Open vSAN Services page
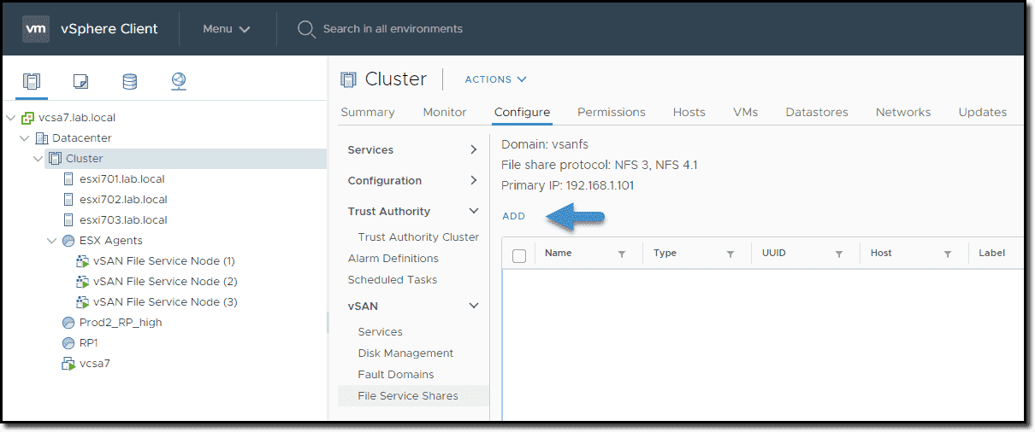The width and height of the screenshot is (1035, 432). 380,332
